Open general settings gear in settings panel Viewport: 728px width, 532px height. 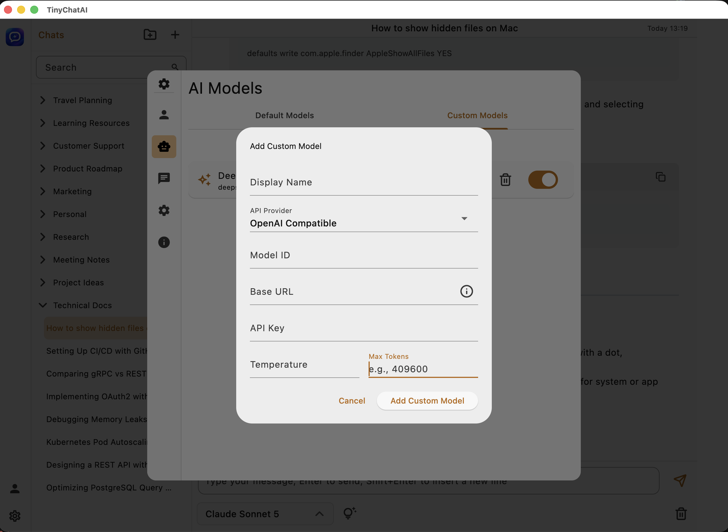point(164,84)
